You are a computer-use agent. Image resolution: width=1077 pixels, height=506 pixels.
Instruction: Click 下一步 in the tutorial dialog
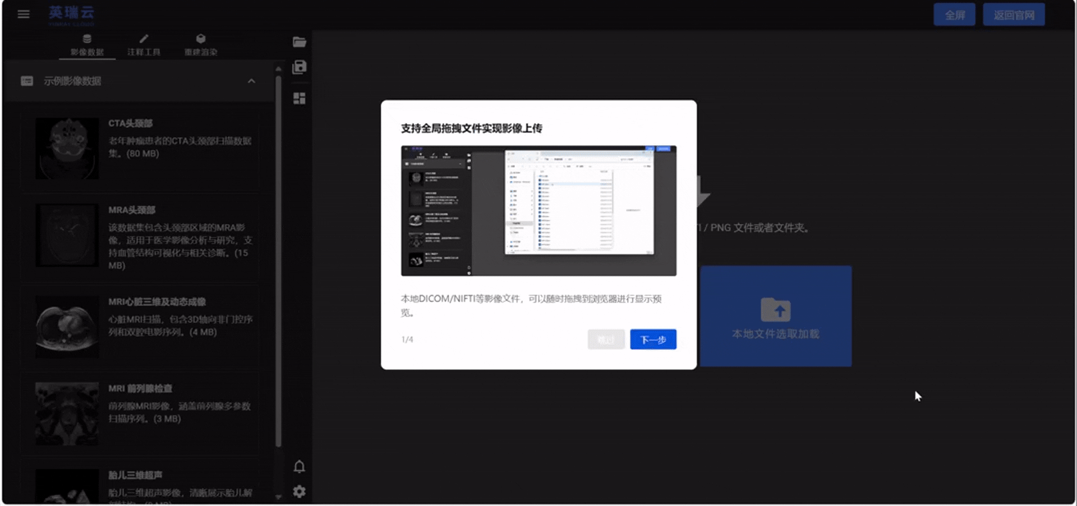653,340
